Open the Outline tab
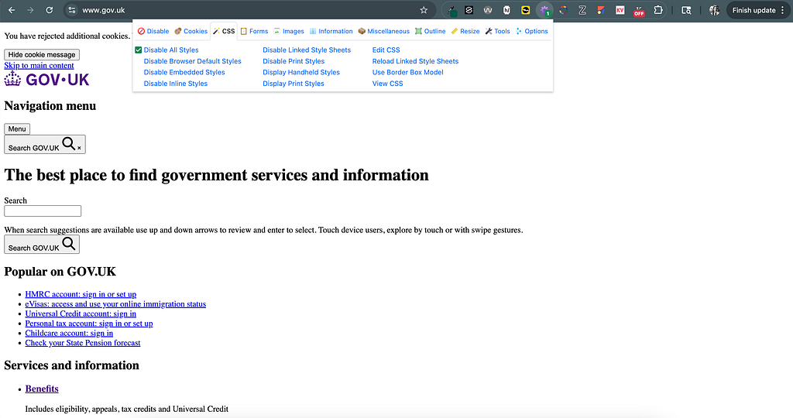The width and height of the screenshot is (793, 418). pos(431,31)
